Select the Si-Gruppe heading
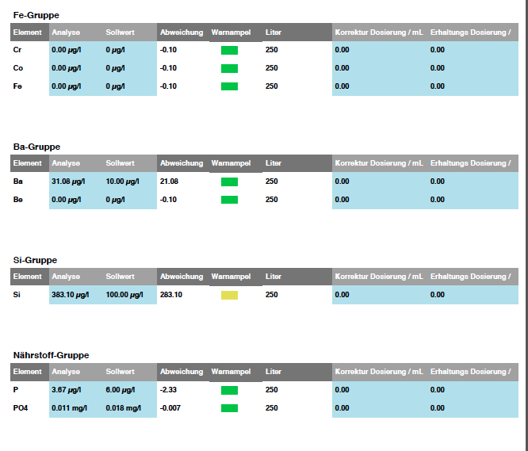This screenshot has width=528, height=451. [35, 260]
